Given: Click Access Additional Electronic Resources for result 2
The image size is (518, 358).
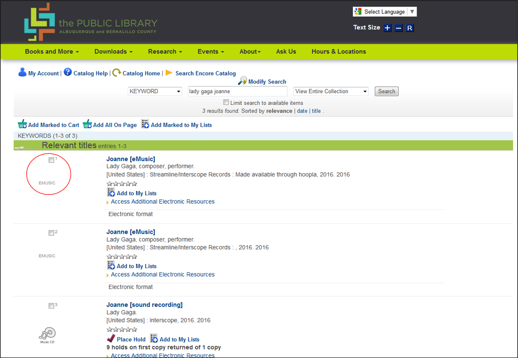Looking at the screenshot, I should [x=163, y=274].
